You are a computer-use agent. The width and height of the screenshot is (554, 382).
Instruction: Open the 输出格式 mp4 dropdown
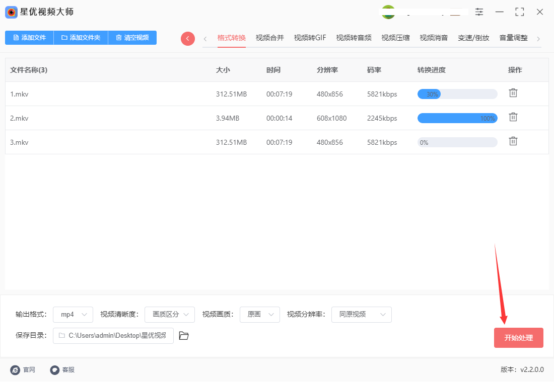73,314
